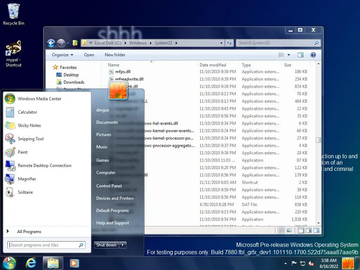Click the user account picture on Start menu

click(118, 90)
